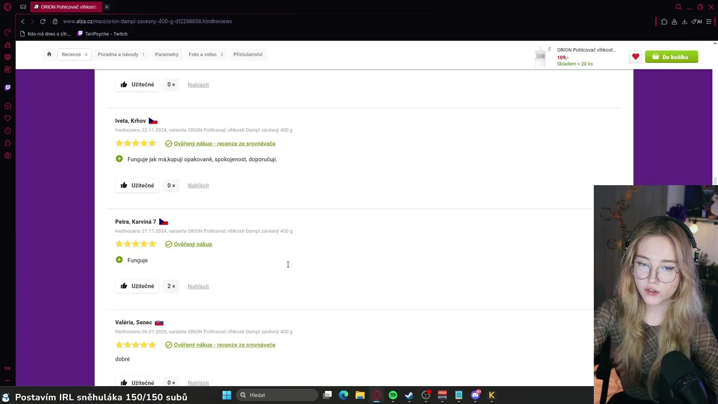The width and height of the screenshot is (718, 404).
Task: Open Steam from taskbar
Action: pos(409,395)
